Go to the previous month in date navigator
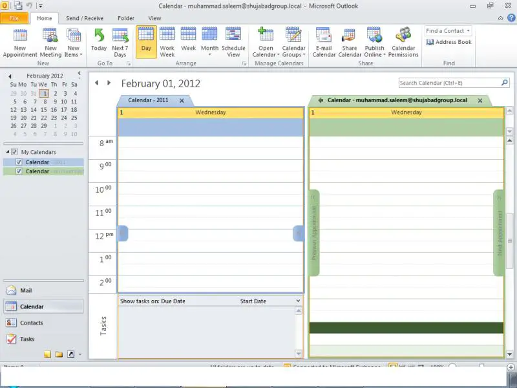 coord(10,76)
